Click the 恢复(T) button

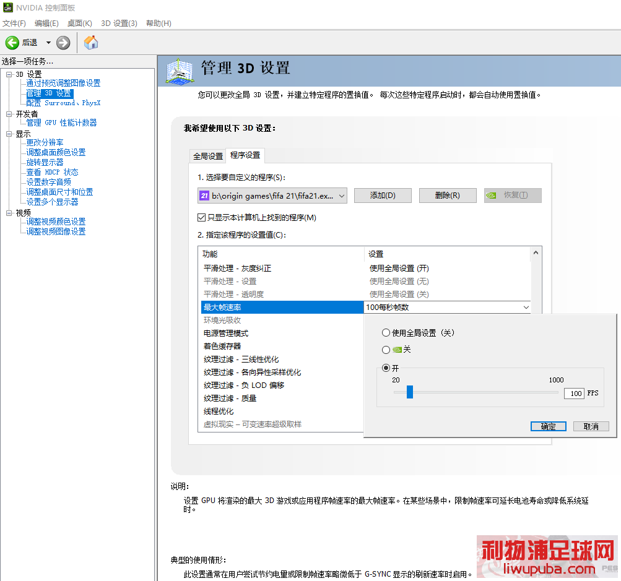[513, 196]
